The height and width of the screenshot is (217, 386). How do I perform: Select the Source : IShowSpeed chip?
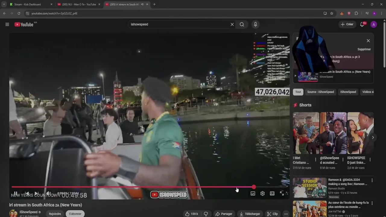[x=321, y=92]
